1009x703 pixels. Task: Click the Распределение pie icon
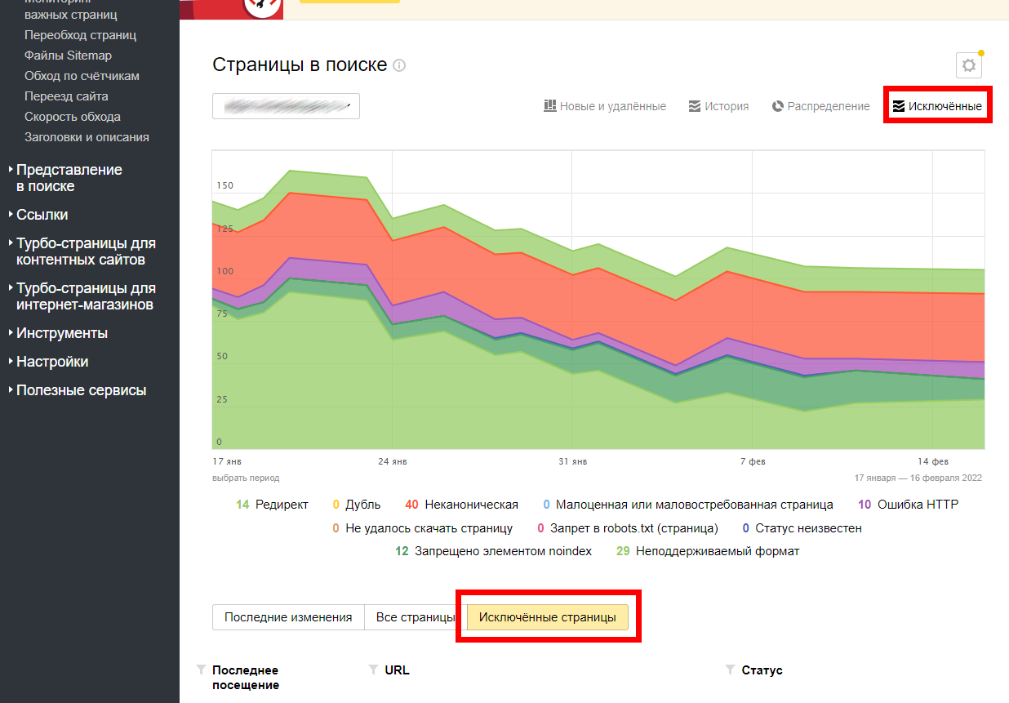click(x=778, y=106)
